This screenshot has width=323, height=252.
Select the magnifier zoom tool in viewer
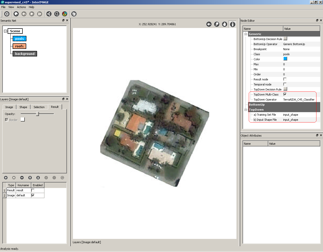[x=217, y=24]
